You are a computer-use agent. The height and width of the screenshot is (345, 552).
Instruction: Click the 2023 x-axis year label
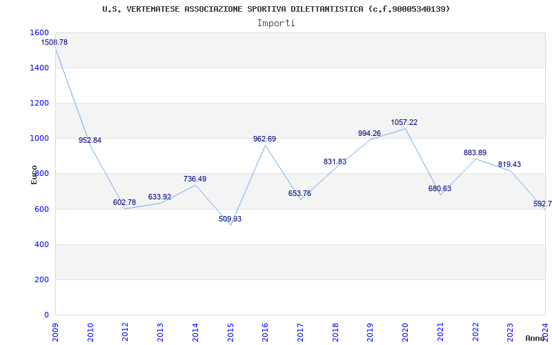[510, 332]
